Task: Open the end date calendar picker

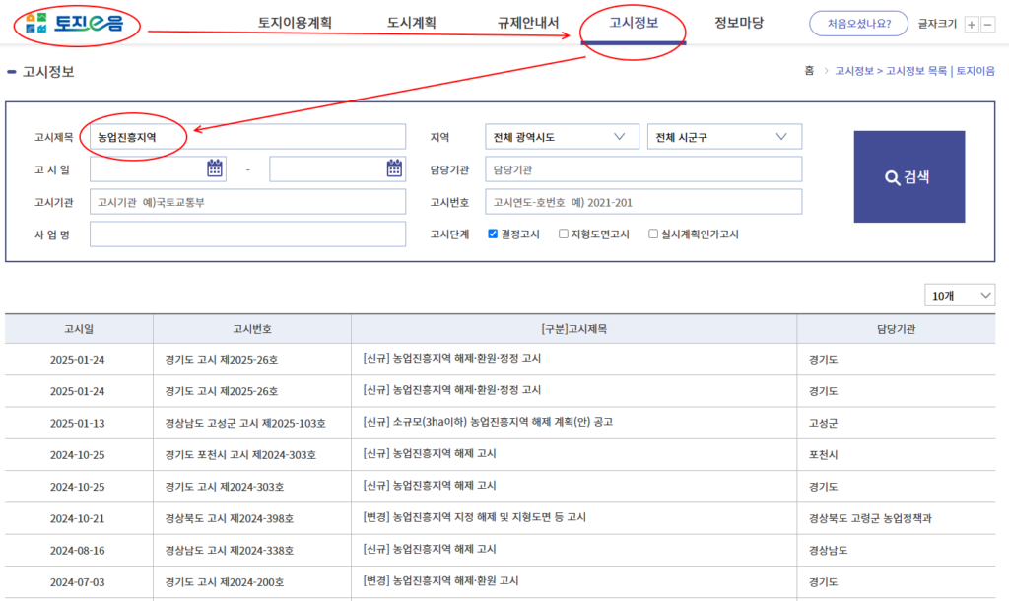Action: (x=394, y=168)
